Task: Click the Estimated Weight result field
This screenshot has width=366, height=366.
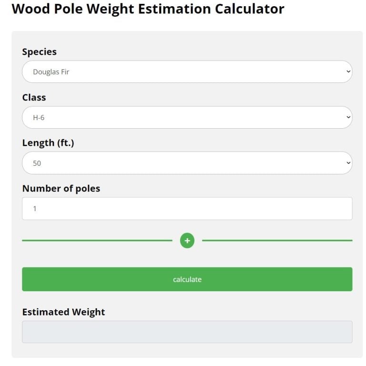Action: [187, 332]
